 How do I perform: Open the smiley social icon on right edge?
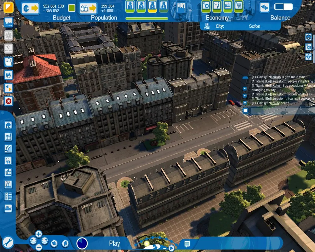308,37
